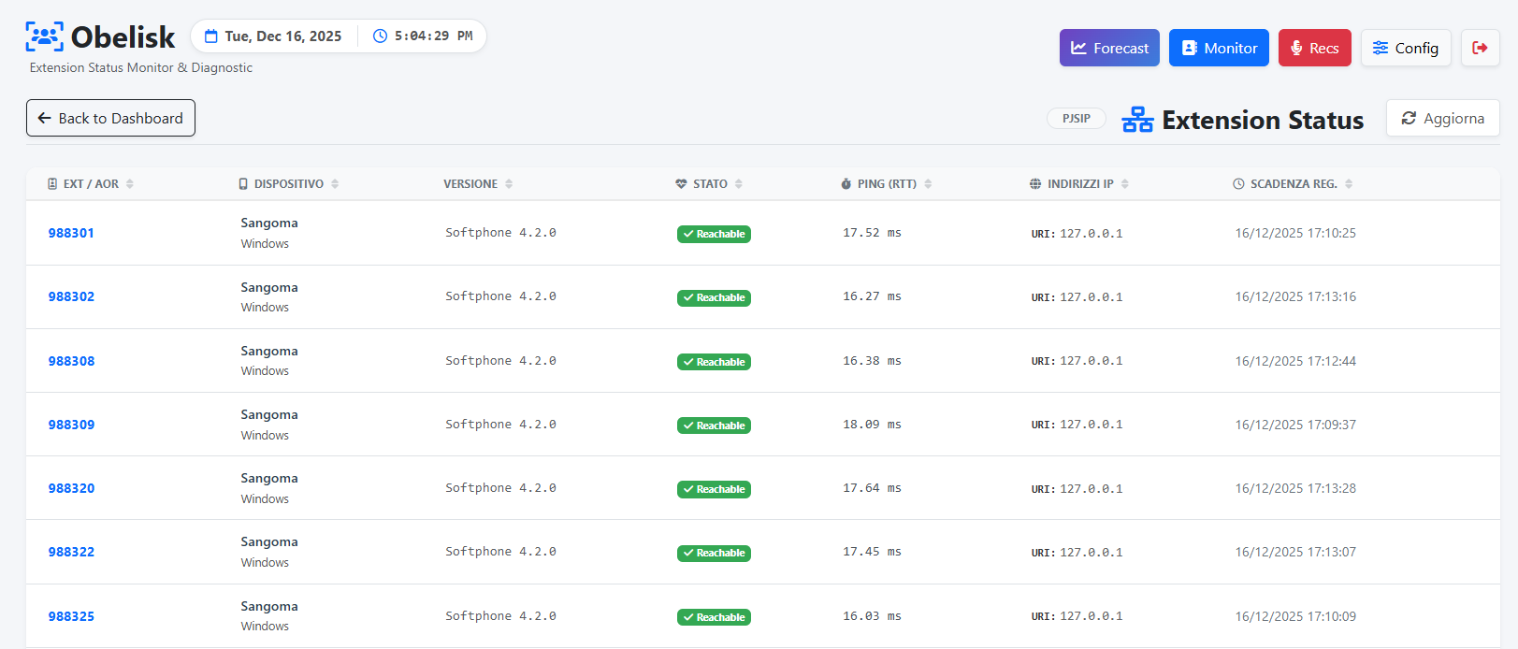Click the red logout icon button
This screenshot has height=649, width=1518.
[1480, 48]
